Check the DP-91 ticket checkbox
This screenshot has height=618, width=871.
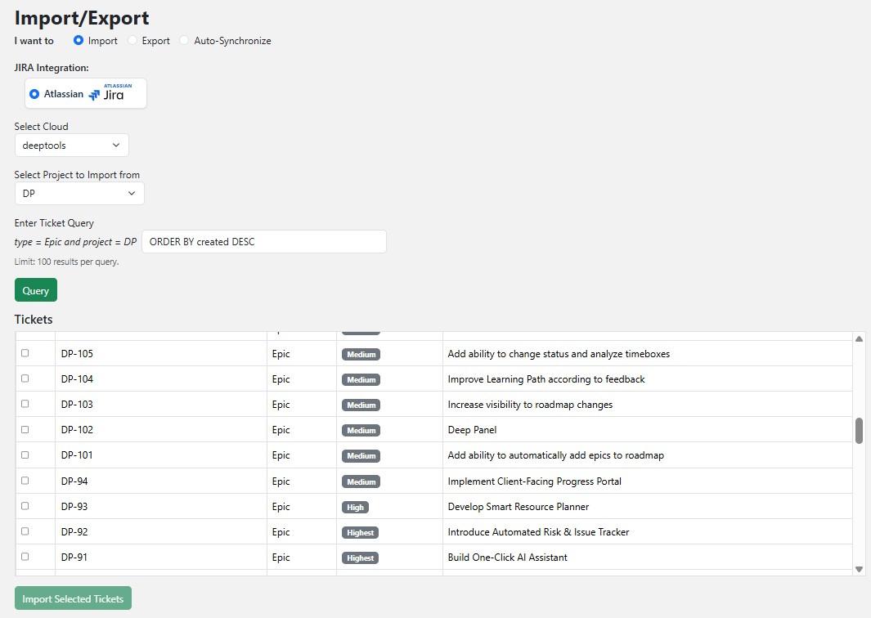[x=25, y=557]
